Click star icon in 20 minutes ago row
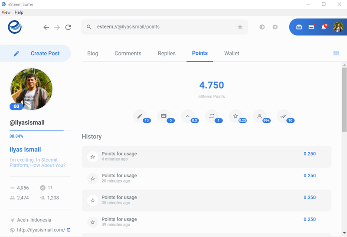The height and width of the screenshot is (237, 347). coord(93,179)
